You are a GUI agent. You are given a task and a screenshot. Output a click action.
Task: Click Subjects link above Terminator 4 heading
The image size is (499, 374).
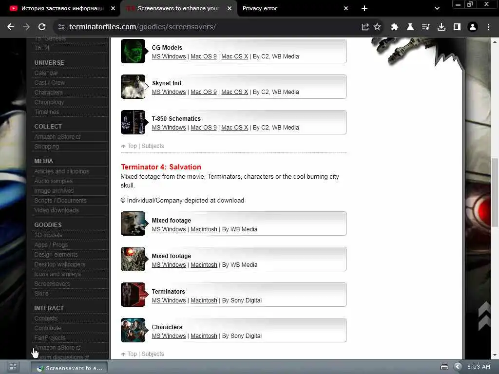153,146
